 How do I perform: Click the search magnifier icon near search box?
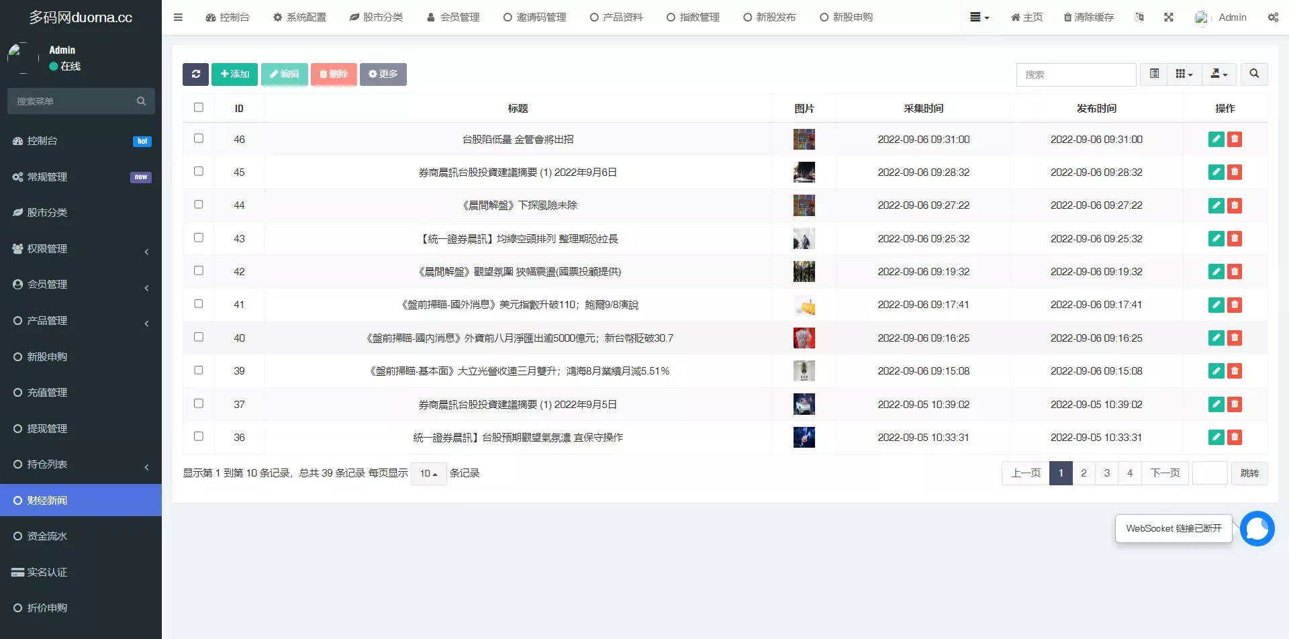click(1253, 75)
